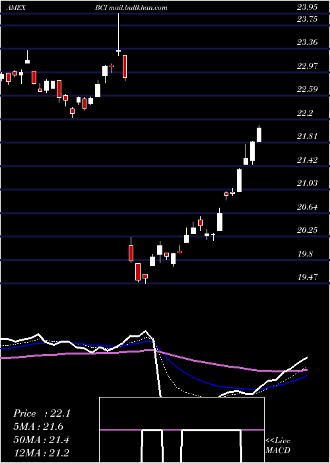This screenshot has height=463, width=330.
Task: Click the MACD histogram box
Action: pyautogui.click(x=181, y=430)
